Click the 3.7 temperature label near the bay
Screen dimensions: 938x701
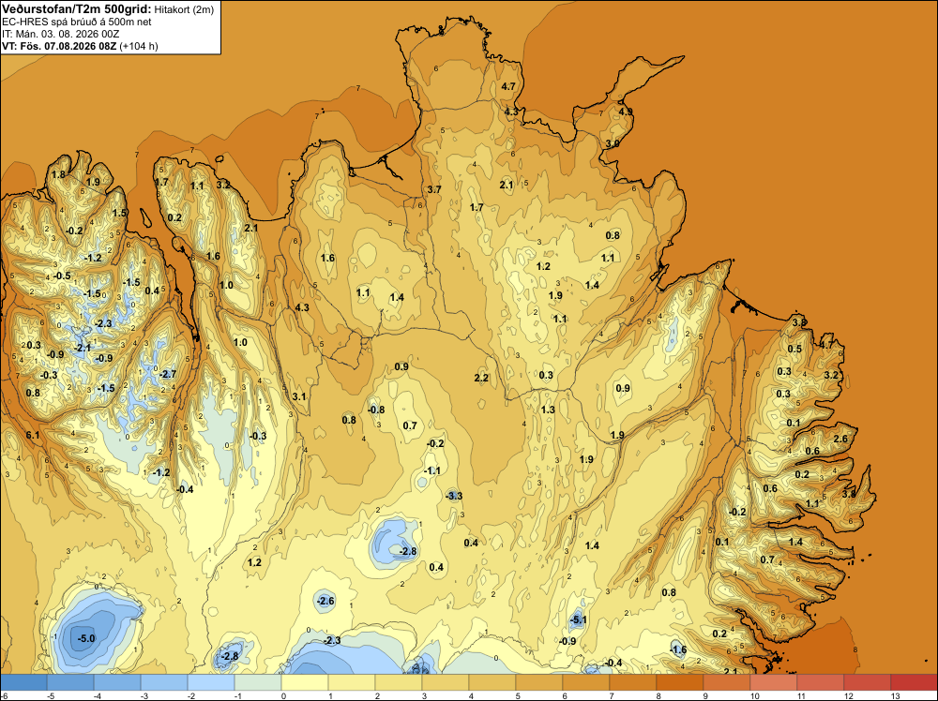pyautogui.click(x=434, y=189)
